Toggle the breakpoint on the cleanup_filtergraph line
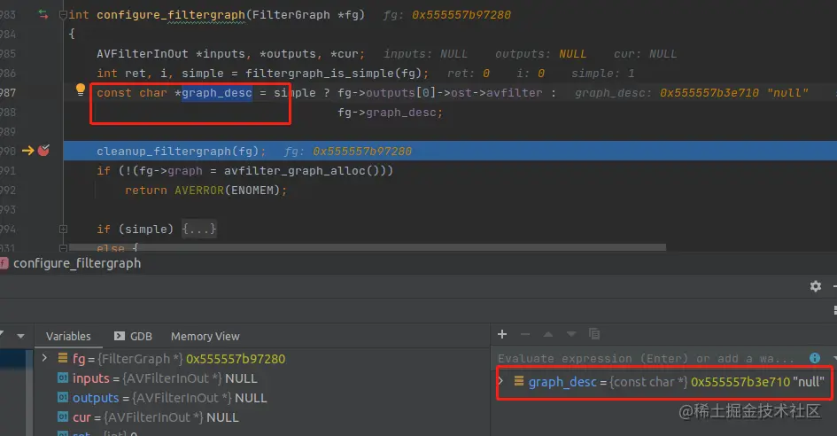 [43, 151]
